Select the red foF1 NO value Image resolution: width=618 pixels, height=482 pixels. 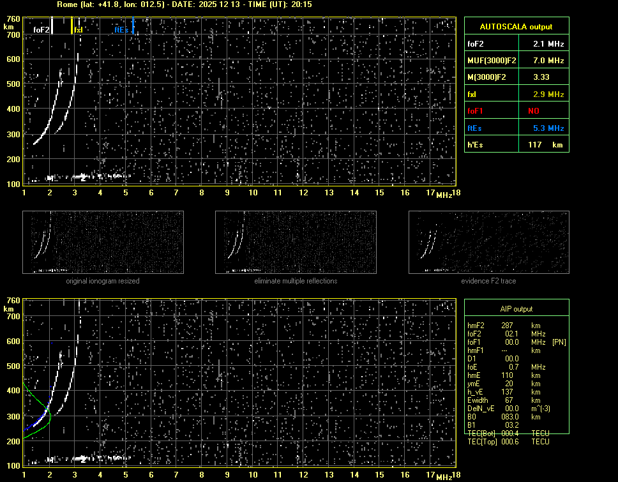pyautogui.click(x=533, y=111)
